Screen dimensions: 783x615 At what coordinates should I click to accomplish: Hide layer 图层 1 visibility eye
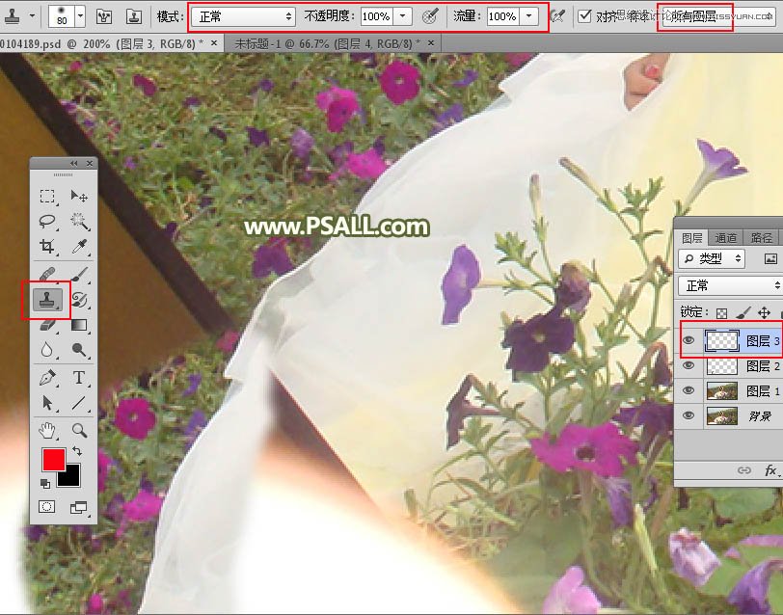(688, 390)
